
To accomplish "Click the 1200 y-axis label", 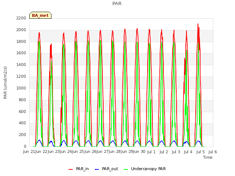I will click(x=21, y=76).
